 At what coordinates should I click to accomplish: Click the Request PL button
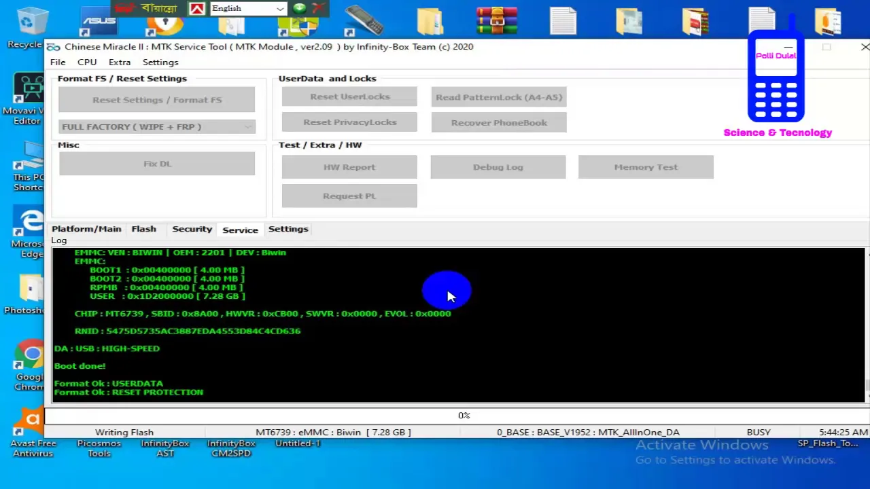[349, 196]
